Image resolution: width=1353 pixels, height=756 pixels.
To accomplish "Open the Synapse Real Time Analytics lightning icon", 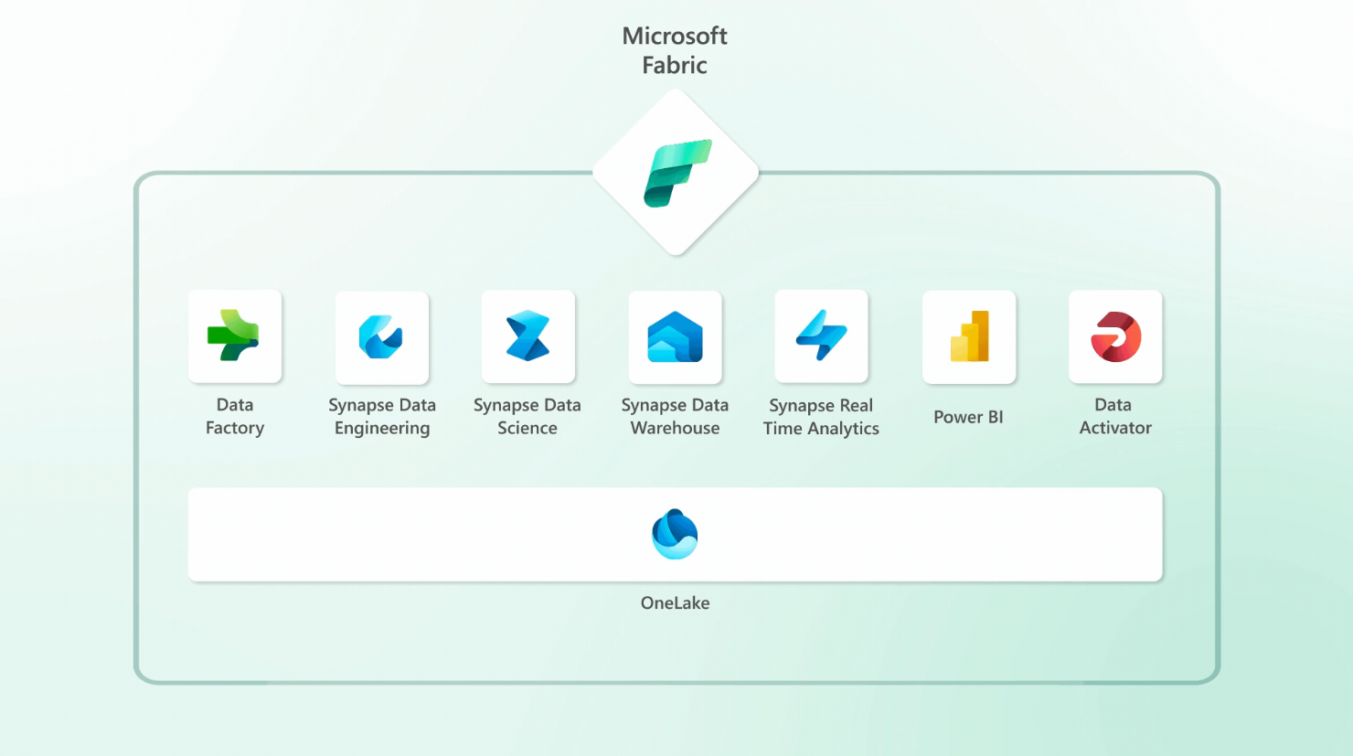I will 821,335.
